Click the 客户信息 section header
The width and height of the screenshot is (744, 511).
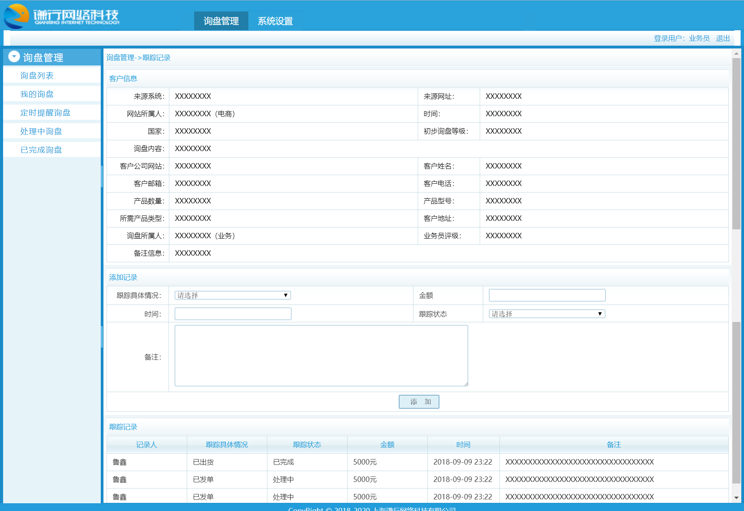tap(123, 79)
